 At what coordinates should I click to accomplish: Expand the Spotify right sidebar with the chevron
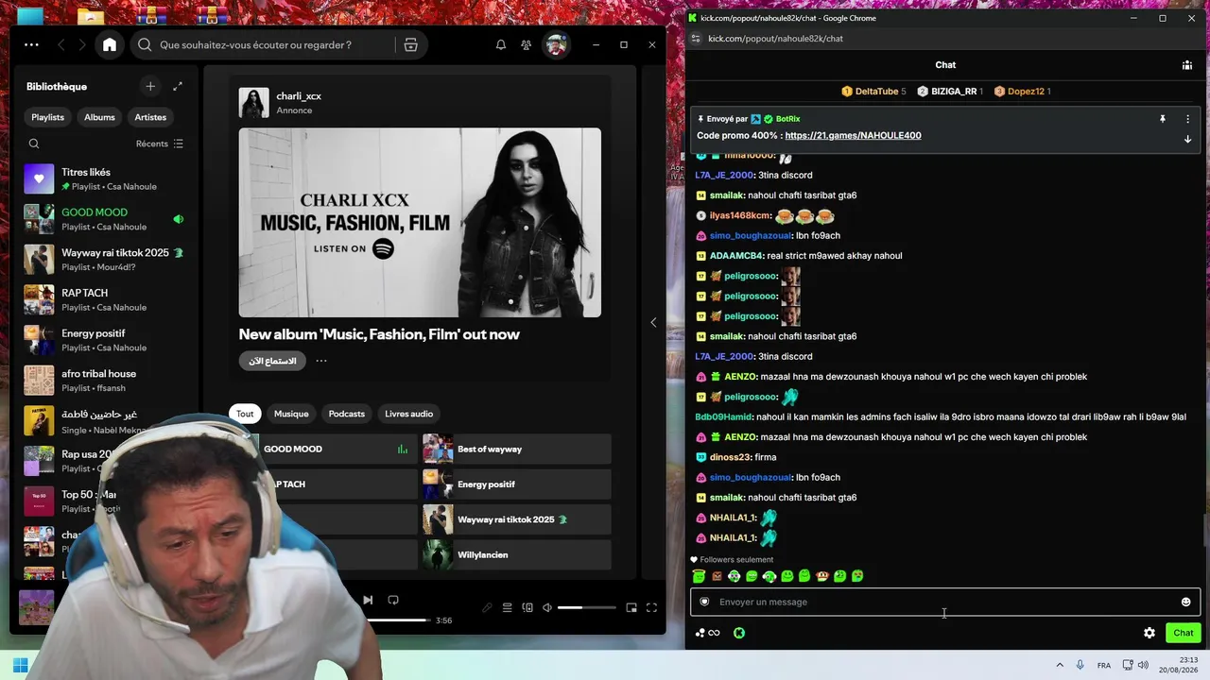coord(653,322)
